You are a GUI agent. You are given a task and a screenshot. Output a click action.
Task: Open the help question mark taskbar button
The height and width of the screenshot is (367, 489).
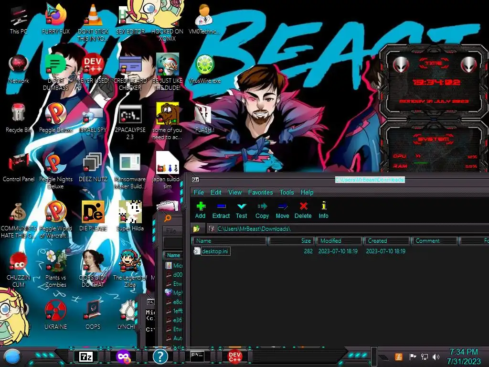[x=160, y=356]
